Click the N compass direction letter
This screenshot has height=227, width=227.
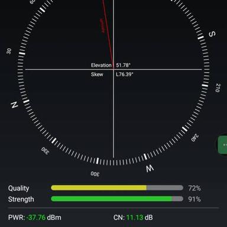[14, 105]
